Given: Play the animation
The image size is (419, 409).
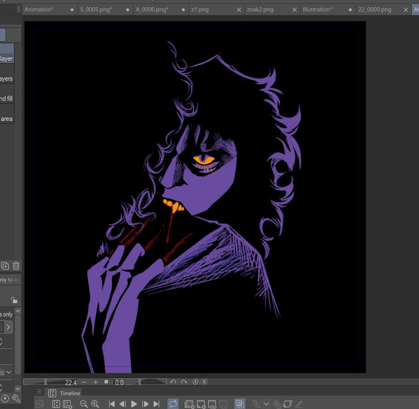Looking at the screenshot, I should (x=134, y=404).
